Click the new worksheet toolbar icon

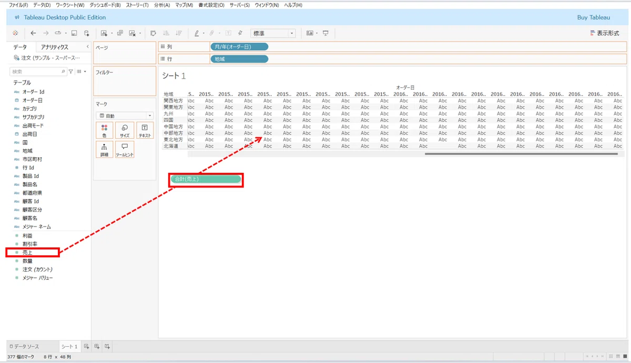click(104, 33)
